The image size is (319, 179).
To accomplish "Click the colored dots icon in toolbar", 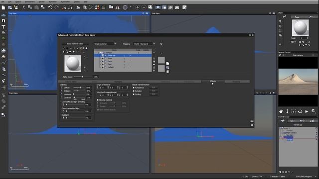I will pyautogui.click(x=97, y=7).
